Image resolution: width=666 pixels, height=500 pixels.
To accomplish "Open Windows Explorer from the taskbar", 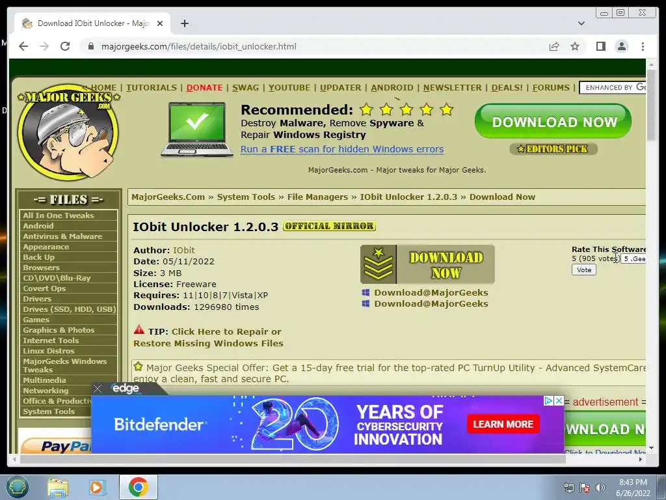I will [58, 488].
